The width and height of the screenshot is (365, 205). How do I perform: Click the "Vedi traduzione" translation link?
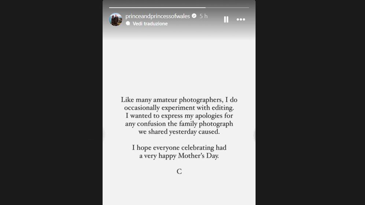(x=150, y=23)
